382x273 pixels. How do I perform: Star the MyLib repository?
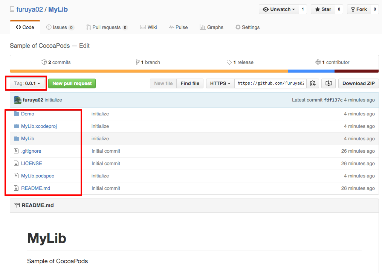point(323,9)
